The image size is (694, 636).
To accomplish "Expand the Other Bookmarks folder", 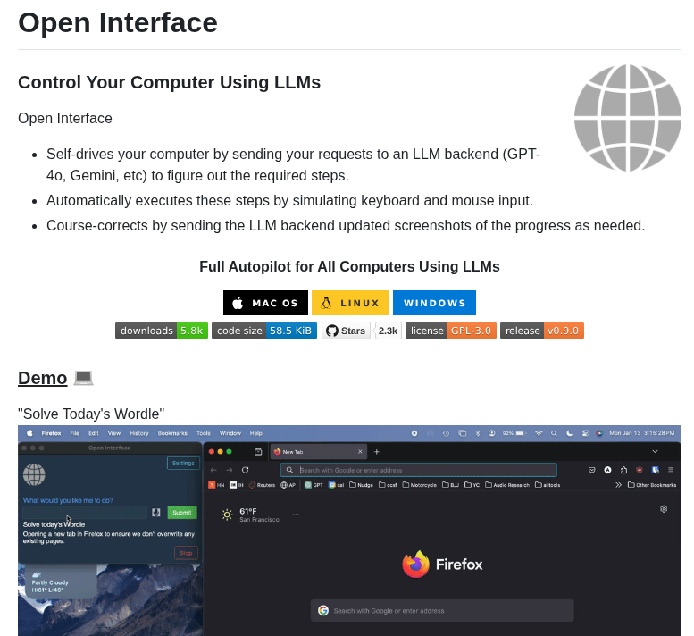I will [652, 485].
